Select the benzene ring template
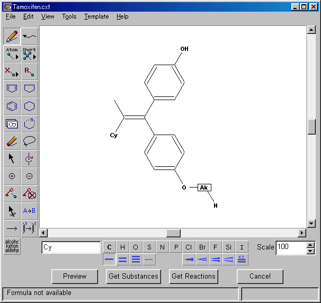The image size is (321, 303). (x=12, y=106)
